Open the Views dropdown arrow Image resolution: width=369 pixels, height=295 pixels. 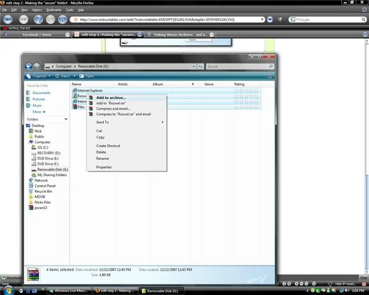[75, 76]
